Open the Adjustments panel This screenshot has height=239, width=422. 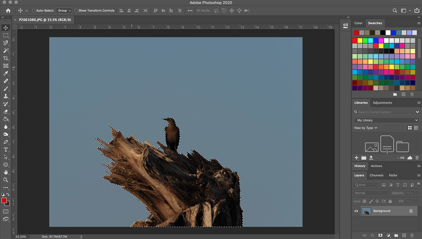coord(382,103)
